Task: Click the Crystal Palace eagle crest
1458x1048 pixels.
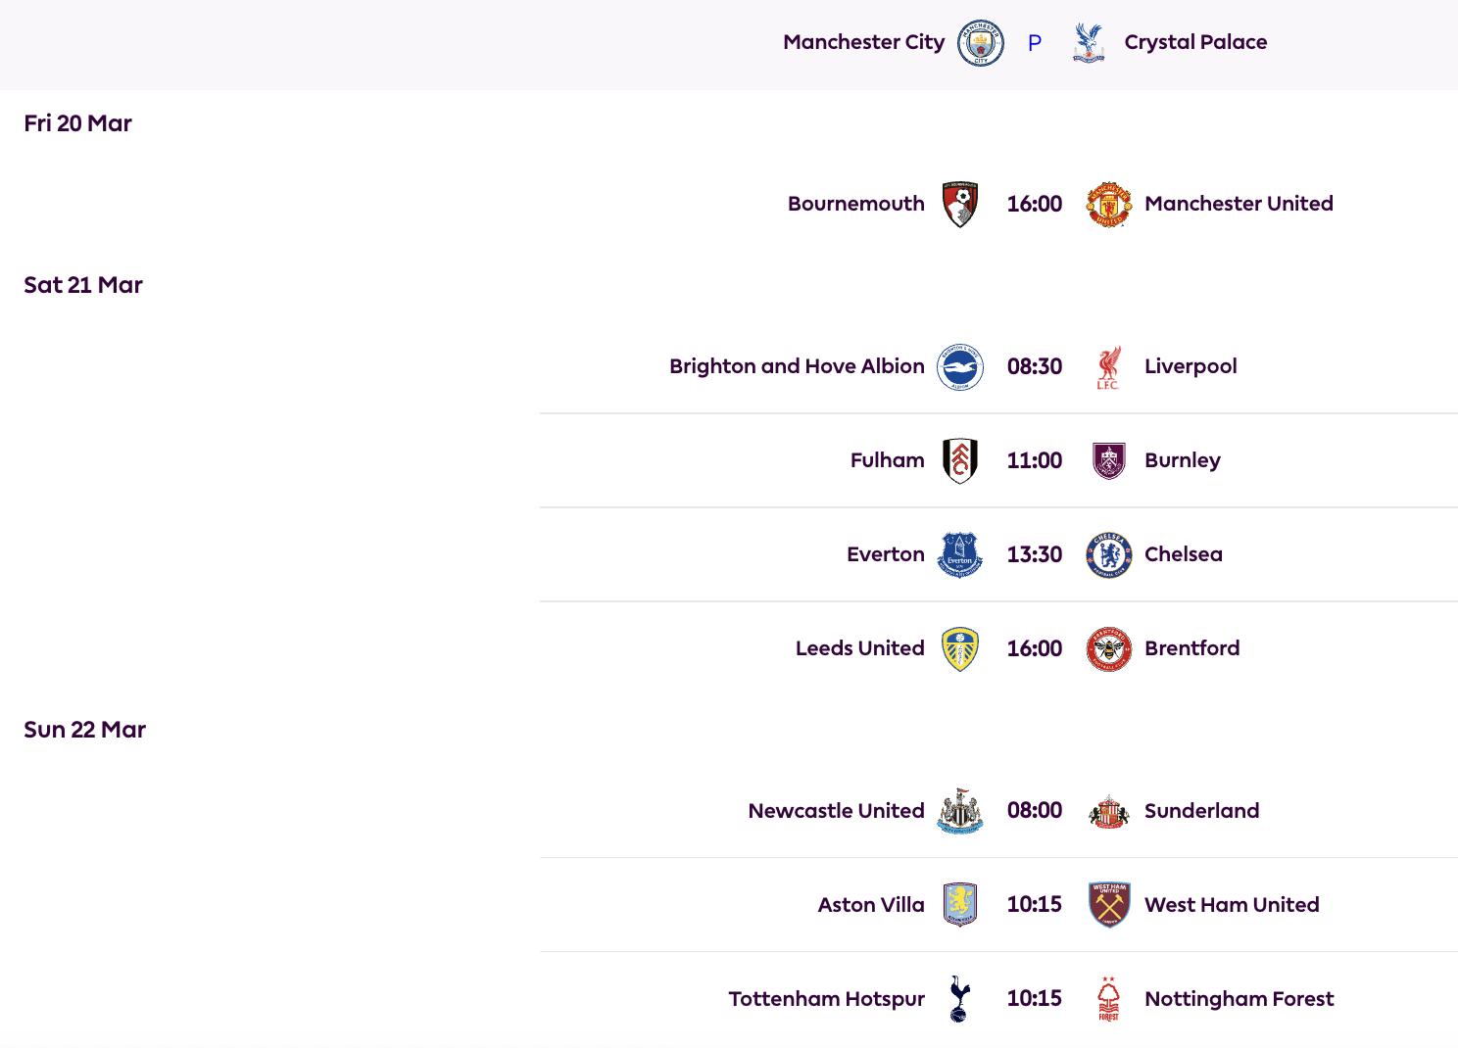Action: (1089, 43)
